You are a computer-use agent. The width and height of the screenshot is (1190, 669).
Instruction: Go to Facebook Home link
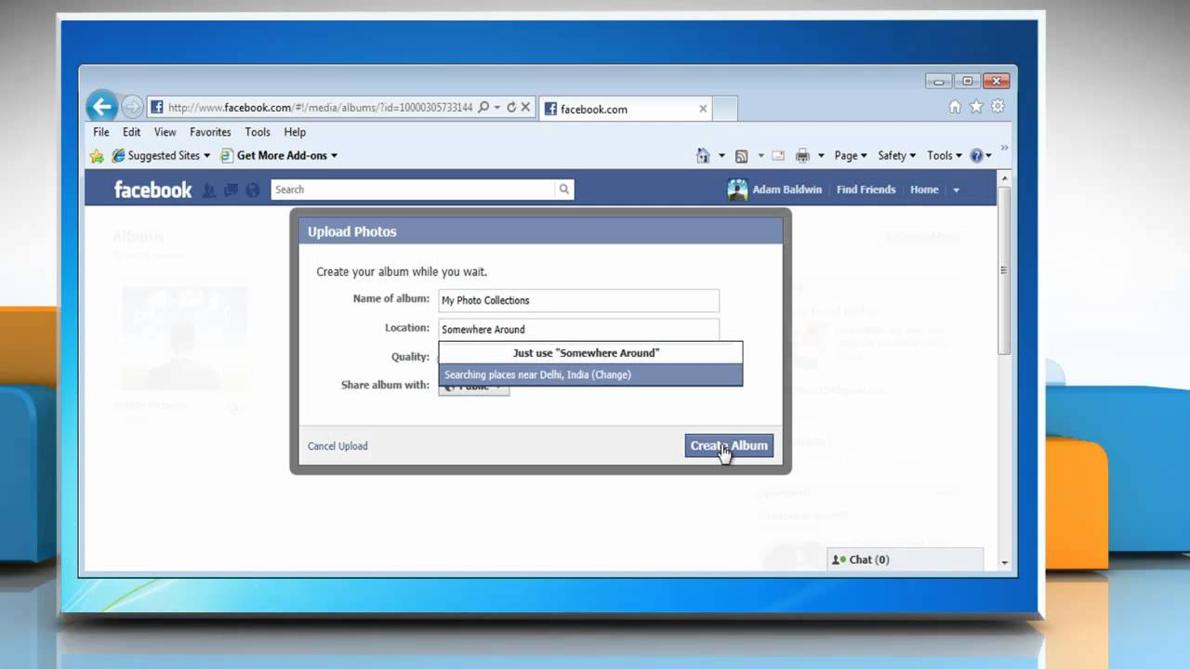pyautogui.click(x=924, y=190)
